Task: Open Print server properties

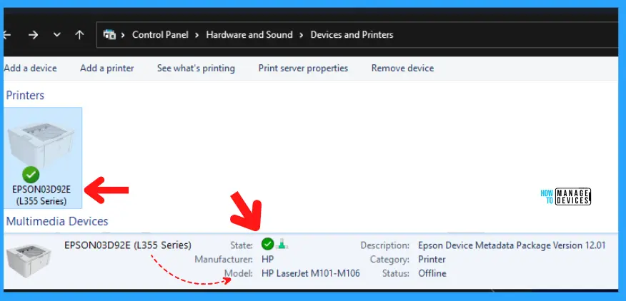Action: 303,68
